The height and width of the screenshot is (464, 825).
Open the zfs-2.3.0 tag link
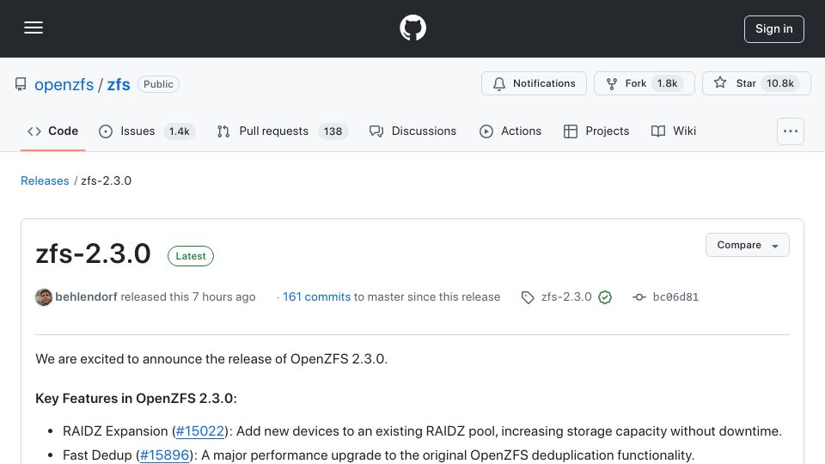click(x=566, y=296)
